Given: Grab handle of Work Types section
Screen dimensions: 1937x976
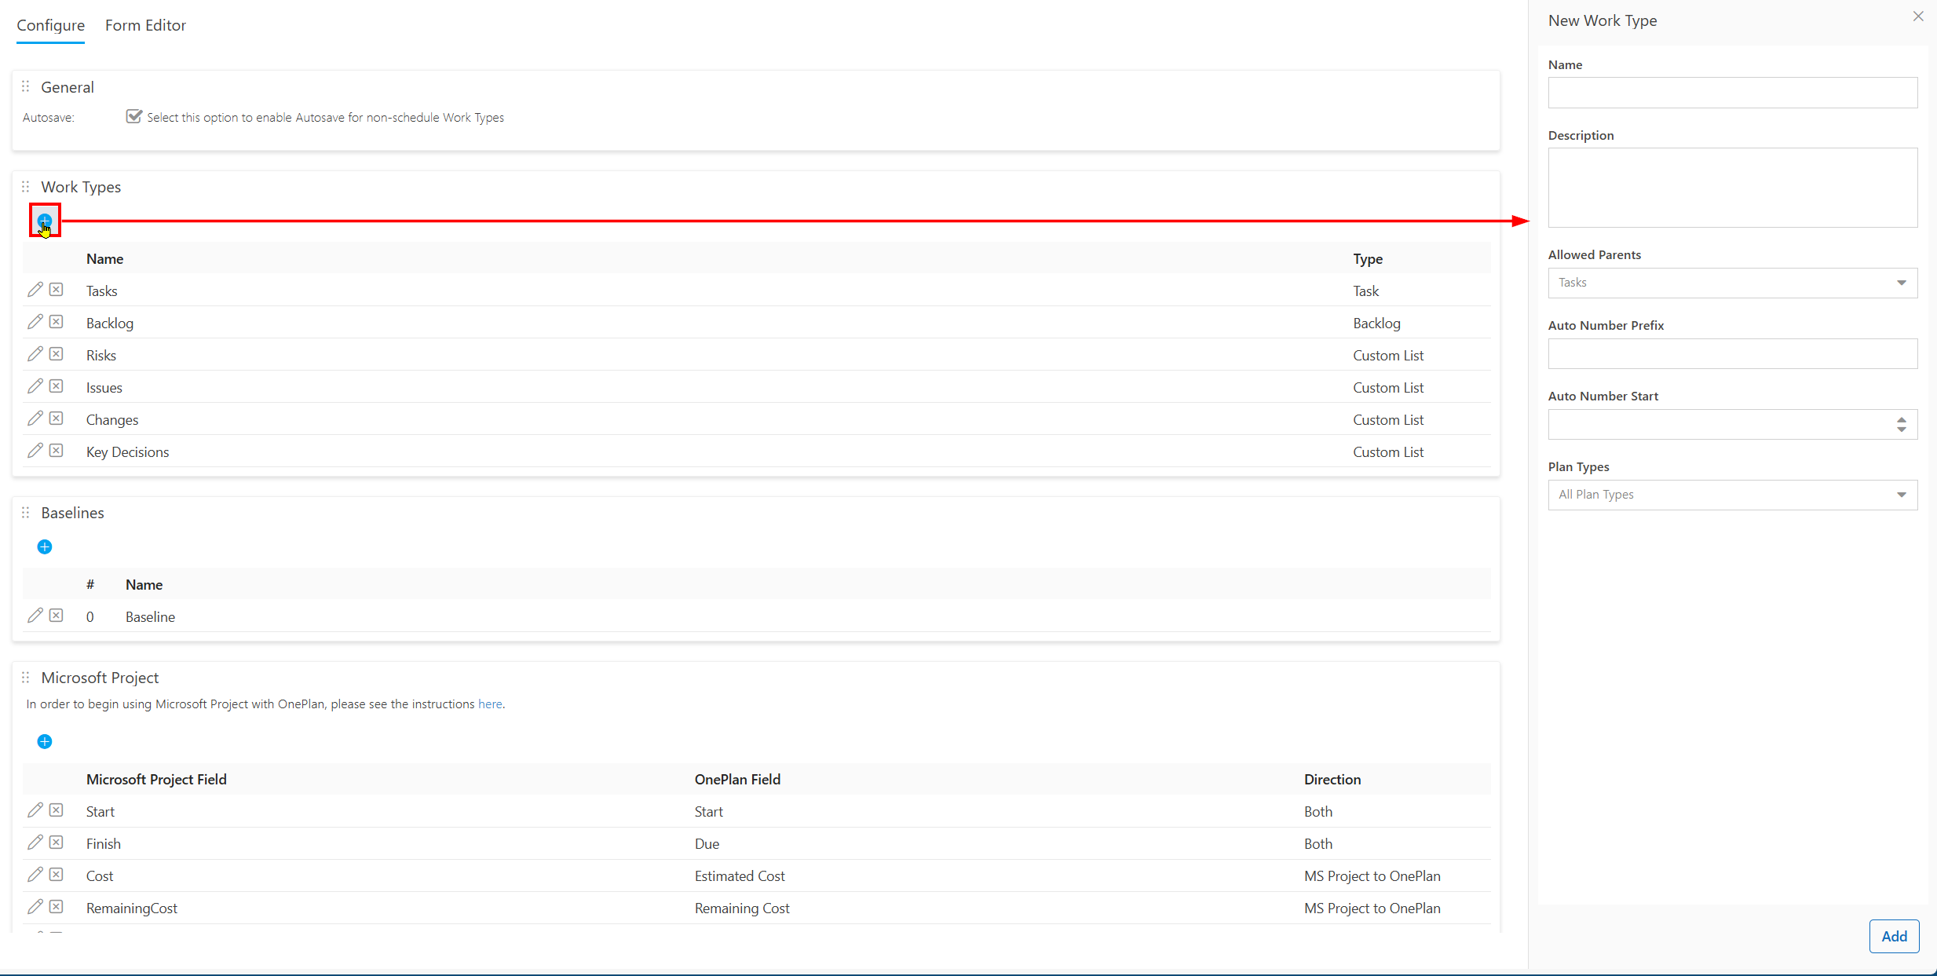Looking at the screenshot, I should (x=26, y=187).
